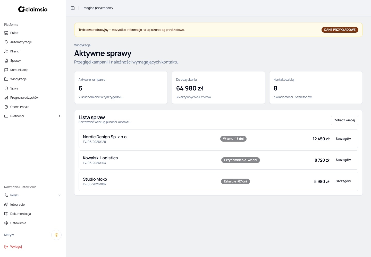
Task: Click invoice number FV/05/2026/087
Action: [x=95, y=184]
